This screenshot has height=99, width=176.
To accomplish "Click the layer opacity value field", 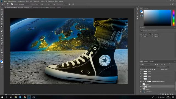I will pyautogui.click(x=166, y=67).
